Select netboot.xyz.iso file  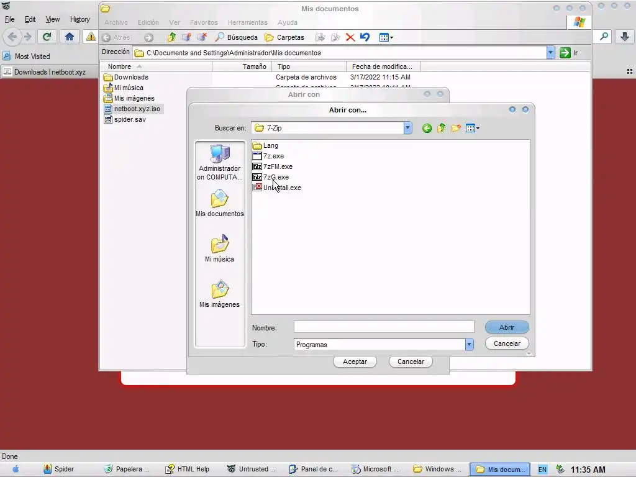pos(132,109)
